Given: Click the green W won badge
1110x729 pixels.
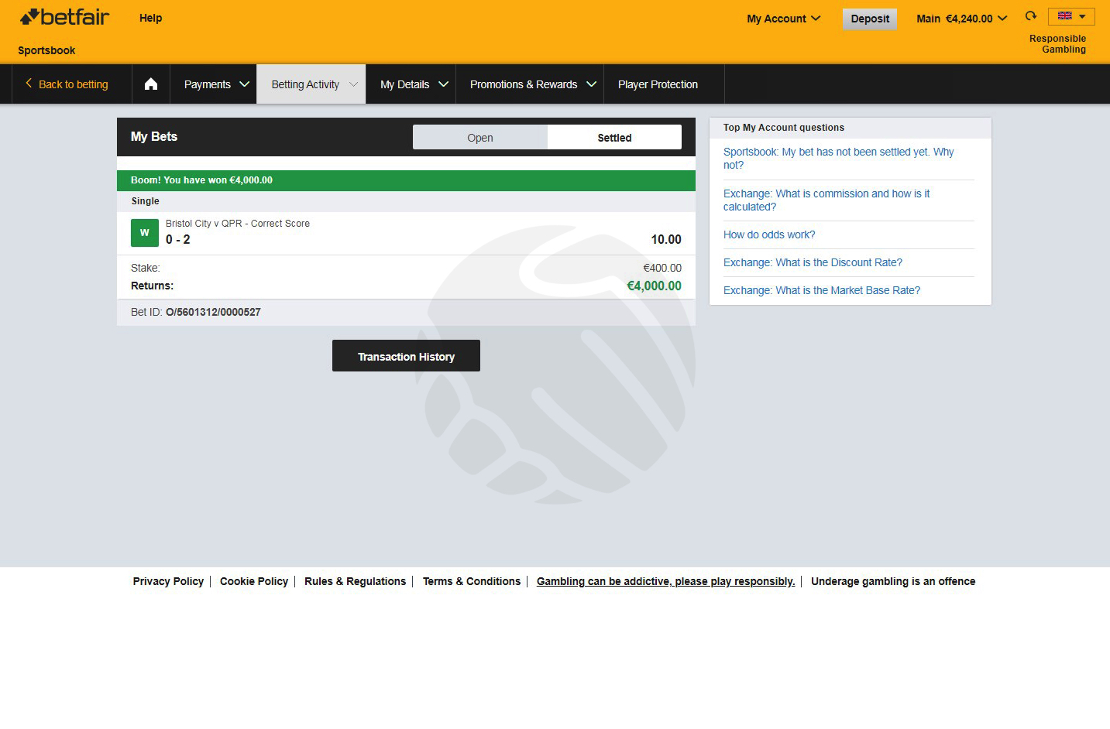Looking at the screenshot, I should click(145, 233).
